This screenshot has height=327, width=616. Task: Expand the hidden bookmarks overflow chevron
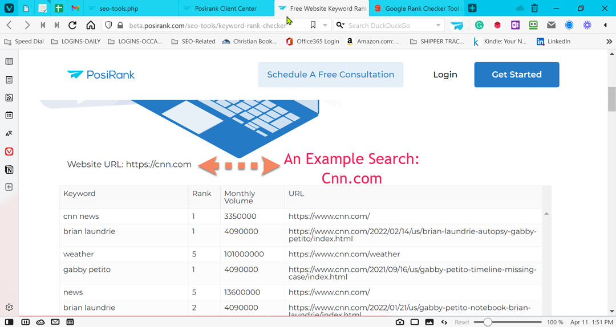(609, 42)
